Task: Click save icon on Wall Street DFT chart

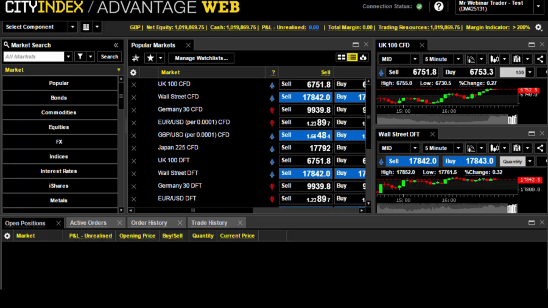Action: [517, 148]
